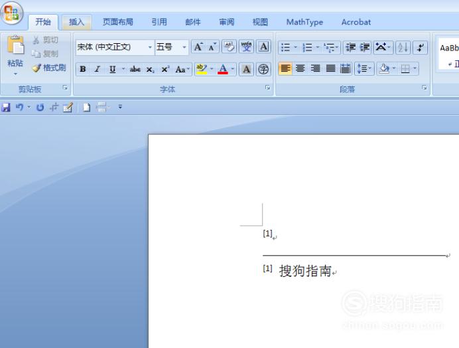Viewport: 459px width, 348px height.
Task: Open the underline style dropdown arrow
Action: click(123, 69)
